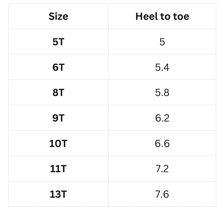Select the 10T size cell
Viewport: 222px width, 210px height.
coord(58,143)
